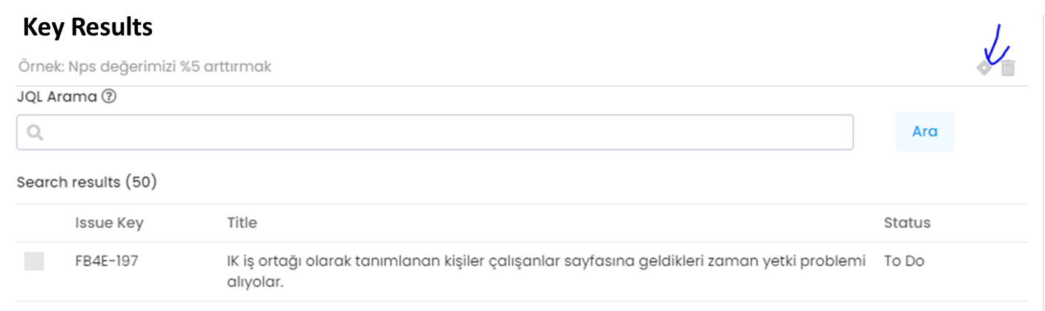
Task: Click the Search results (50) label
Action: [x=87, y=181]
